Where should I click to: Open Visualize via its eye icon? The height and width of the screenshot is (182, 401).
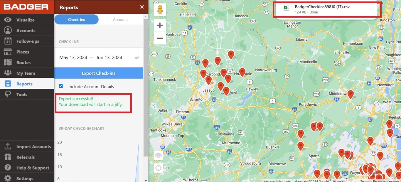[x=8, y=20]
